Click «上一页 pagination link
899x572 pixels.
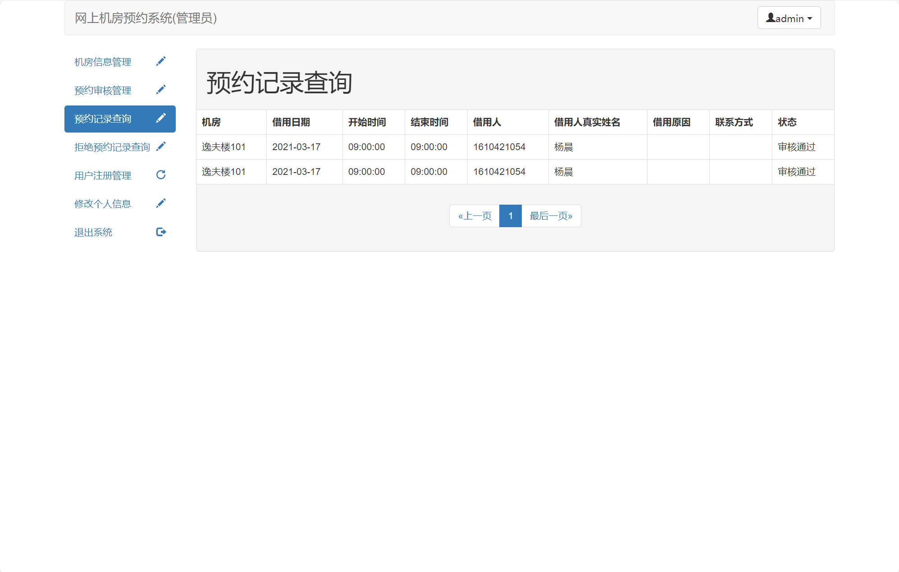475,216
